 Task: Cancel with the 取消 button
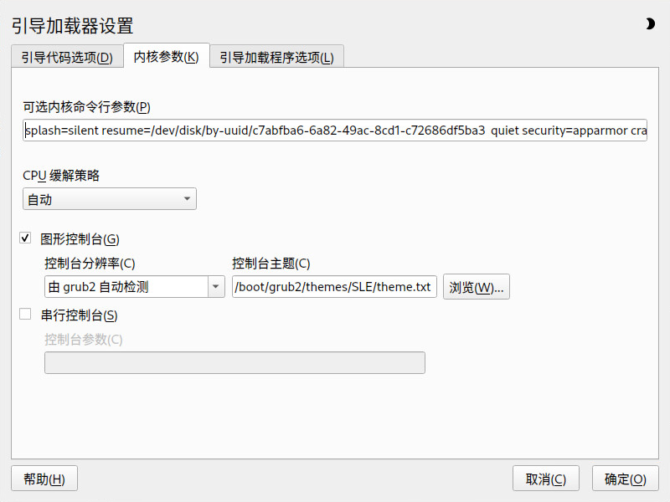click(546, 479)
